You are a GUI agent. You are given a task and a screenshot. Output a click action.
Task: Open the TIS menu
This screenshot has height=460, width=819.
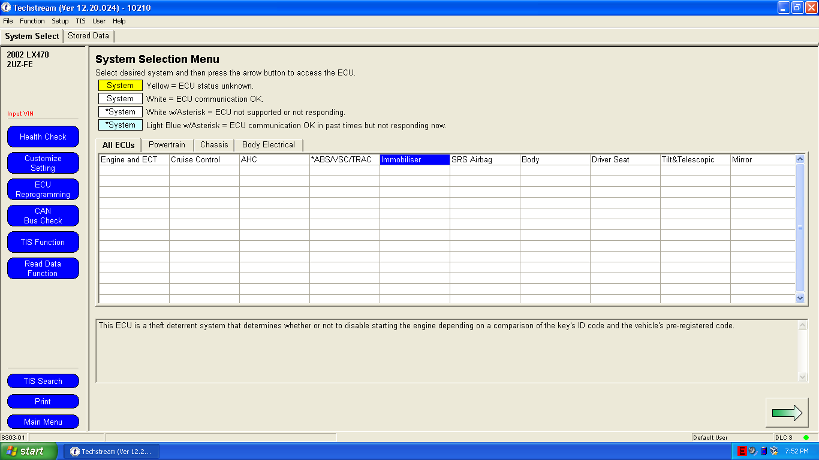coord(80,21)
